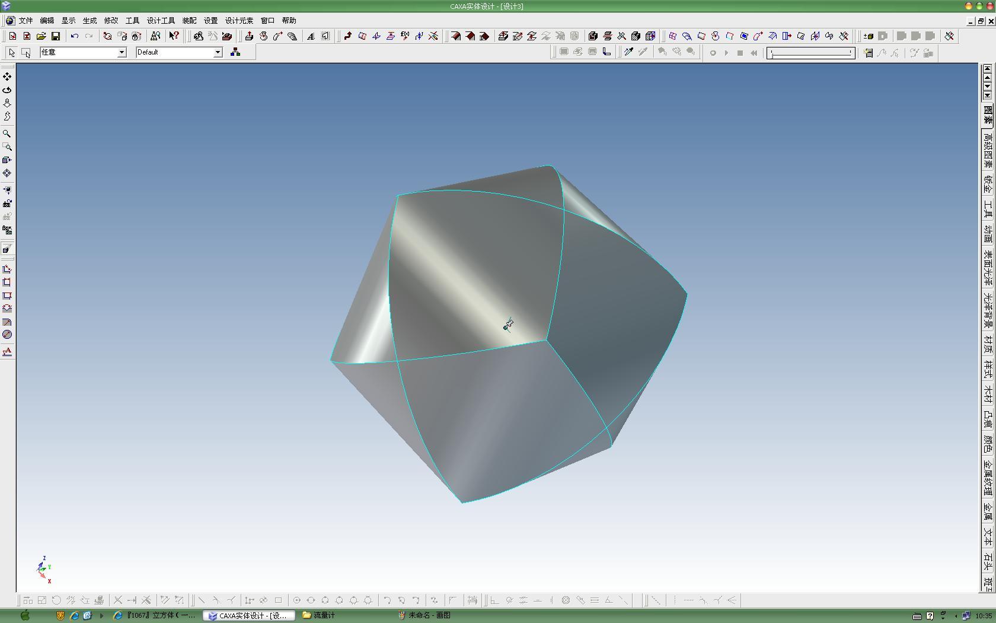Image resolution: width=996 pixels, height=623 pixels.
Task: Click CAXA实体设计 taskbar button
Action: click(x=249, y=615)
